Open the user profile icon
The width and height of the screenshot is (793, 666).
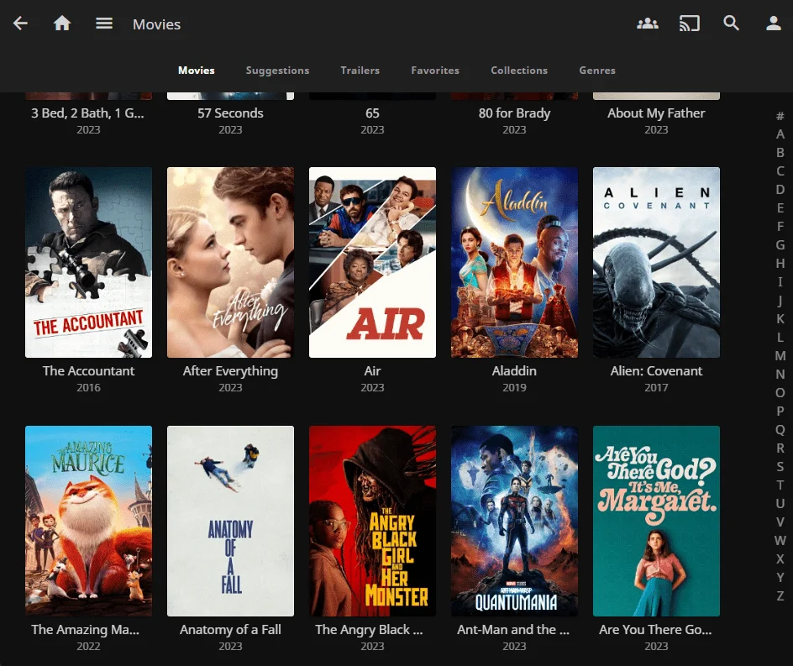click(774, 24)
